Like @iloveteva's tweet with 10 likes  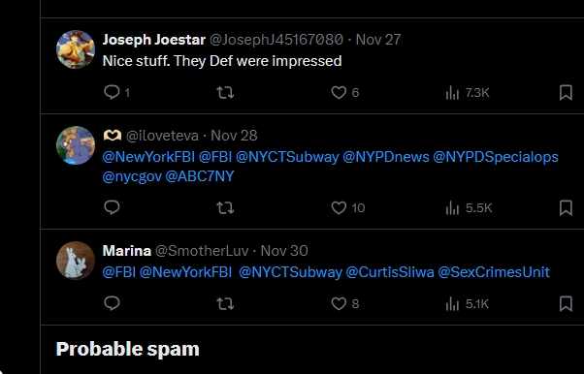(348, 207)
